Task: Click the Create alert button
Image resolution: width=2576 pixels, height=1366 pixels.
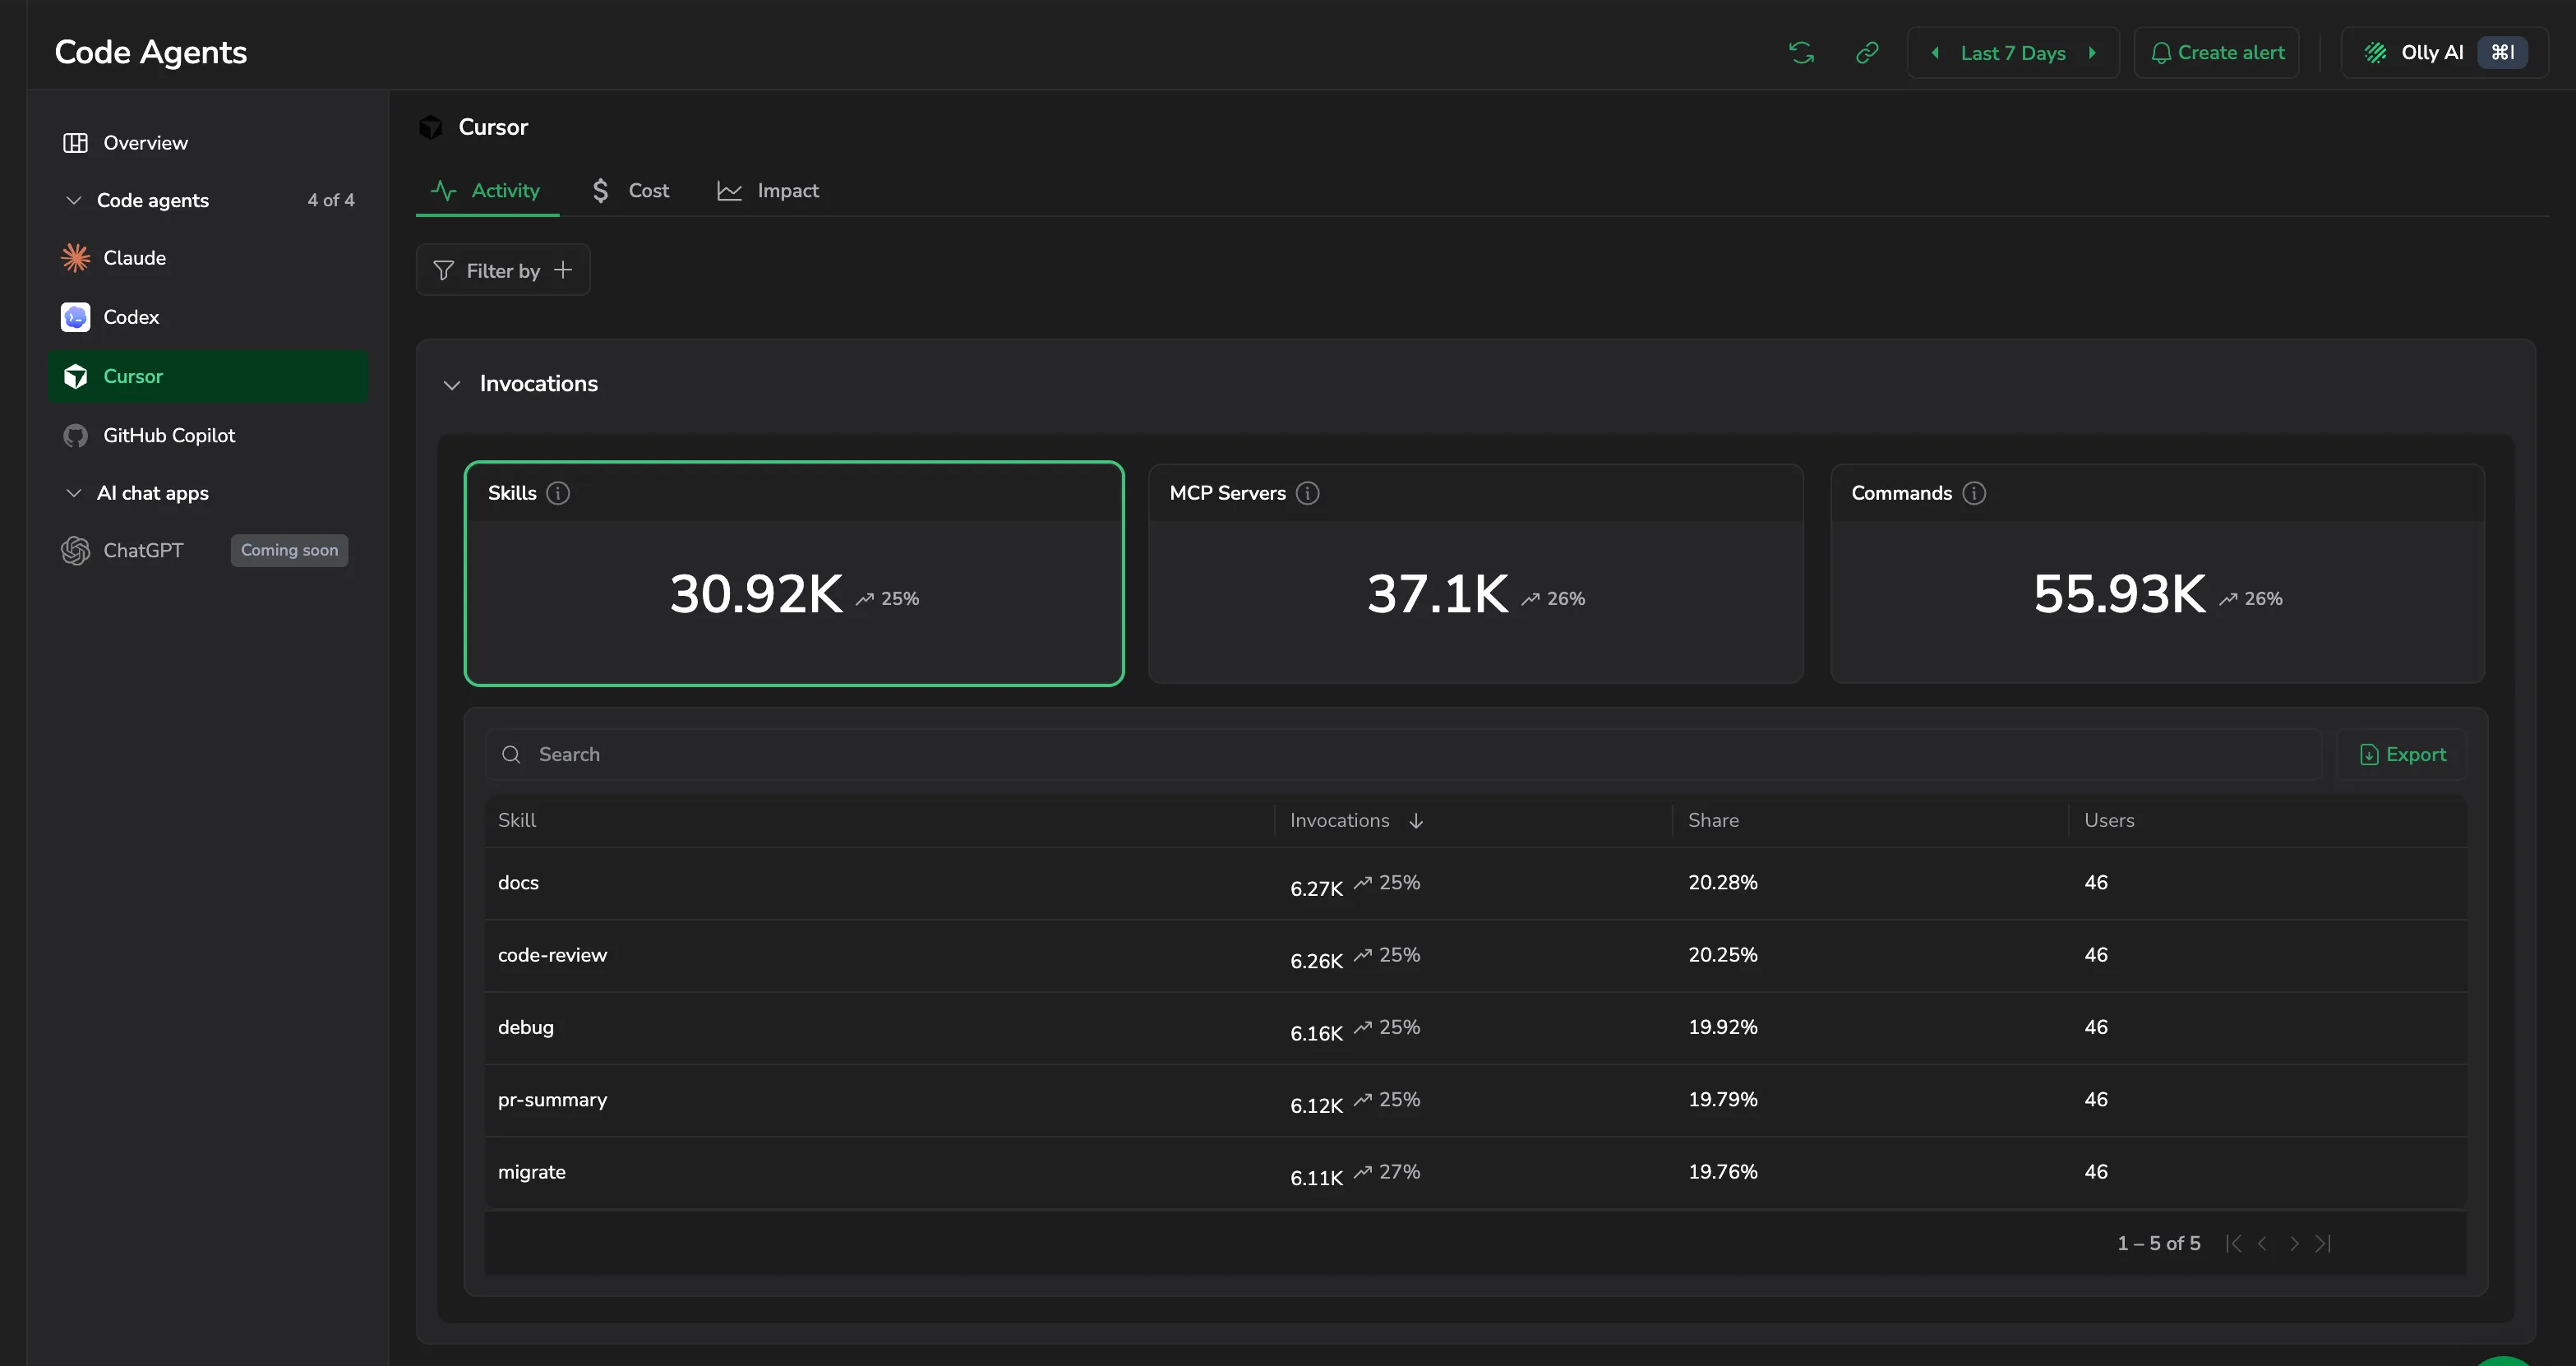Action: (x=2216, y=53)
